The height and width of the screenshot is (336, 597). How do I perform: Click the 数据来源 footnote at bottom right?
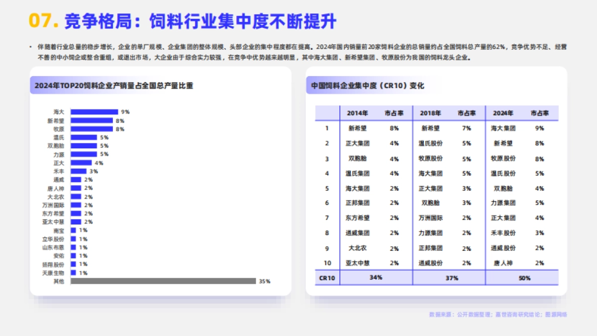click(x=498, y=314)
